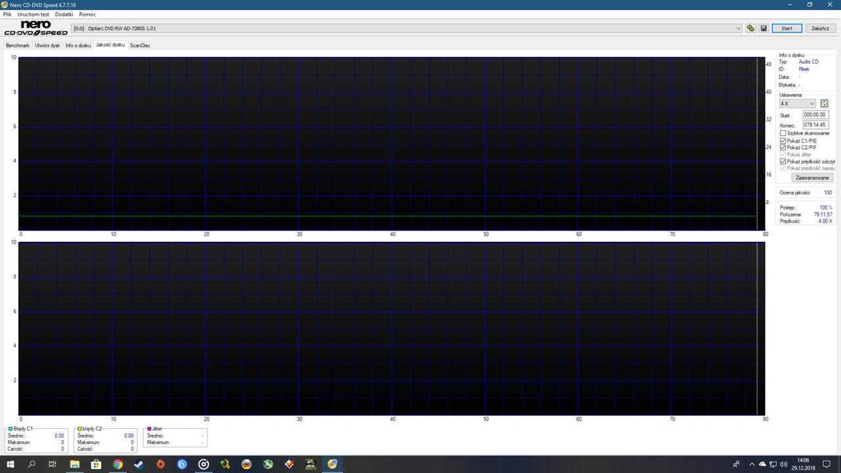Click the Prędkość value 4.00 X

(825, 221)
